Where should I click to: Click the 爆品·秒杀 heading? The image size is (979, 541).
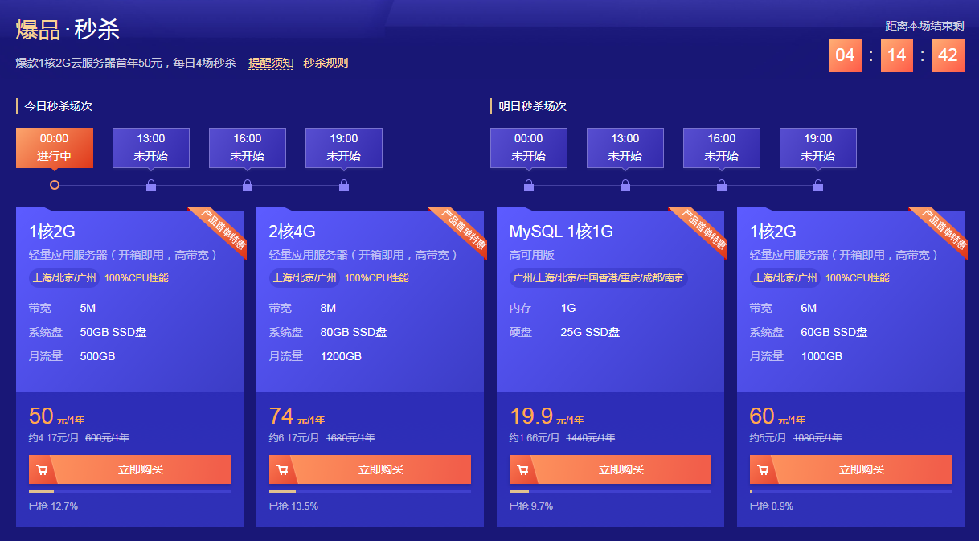pos(68,30)
